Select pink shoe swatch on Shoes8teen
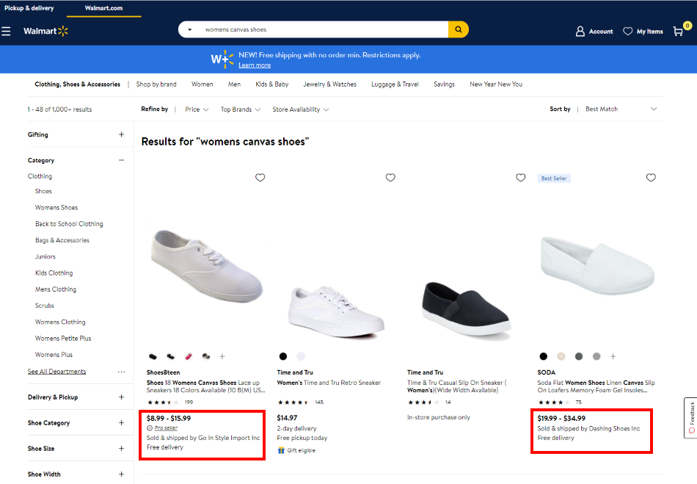697x484 pixels. click(x=188, y=356)
